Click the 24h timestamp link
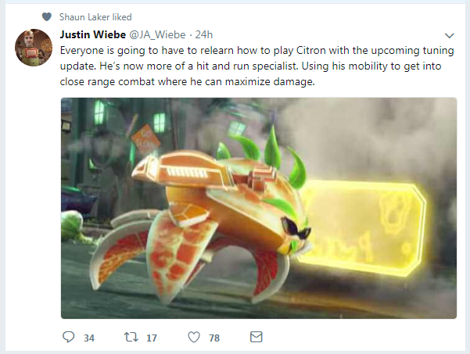 (204, 34)
